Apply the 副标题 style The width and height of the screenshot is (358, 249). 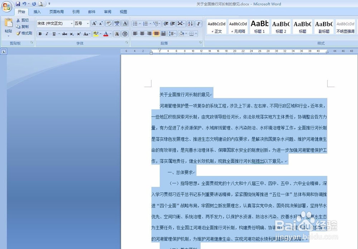point(324,27)
